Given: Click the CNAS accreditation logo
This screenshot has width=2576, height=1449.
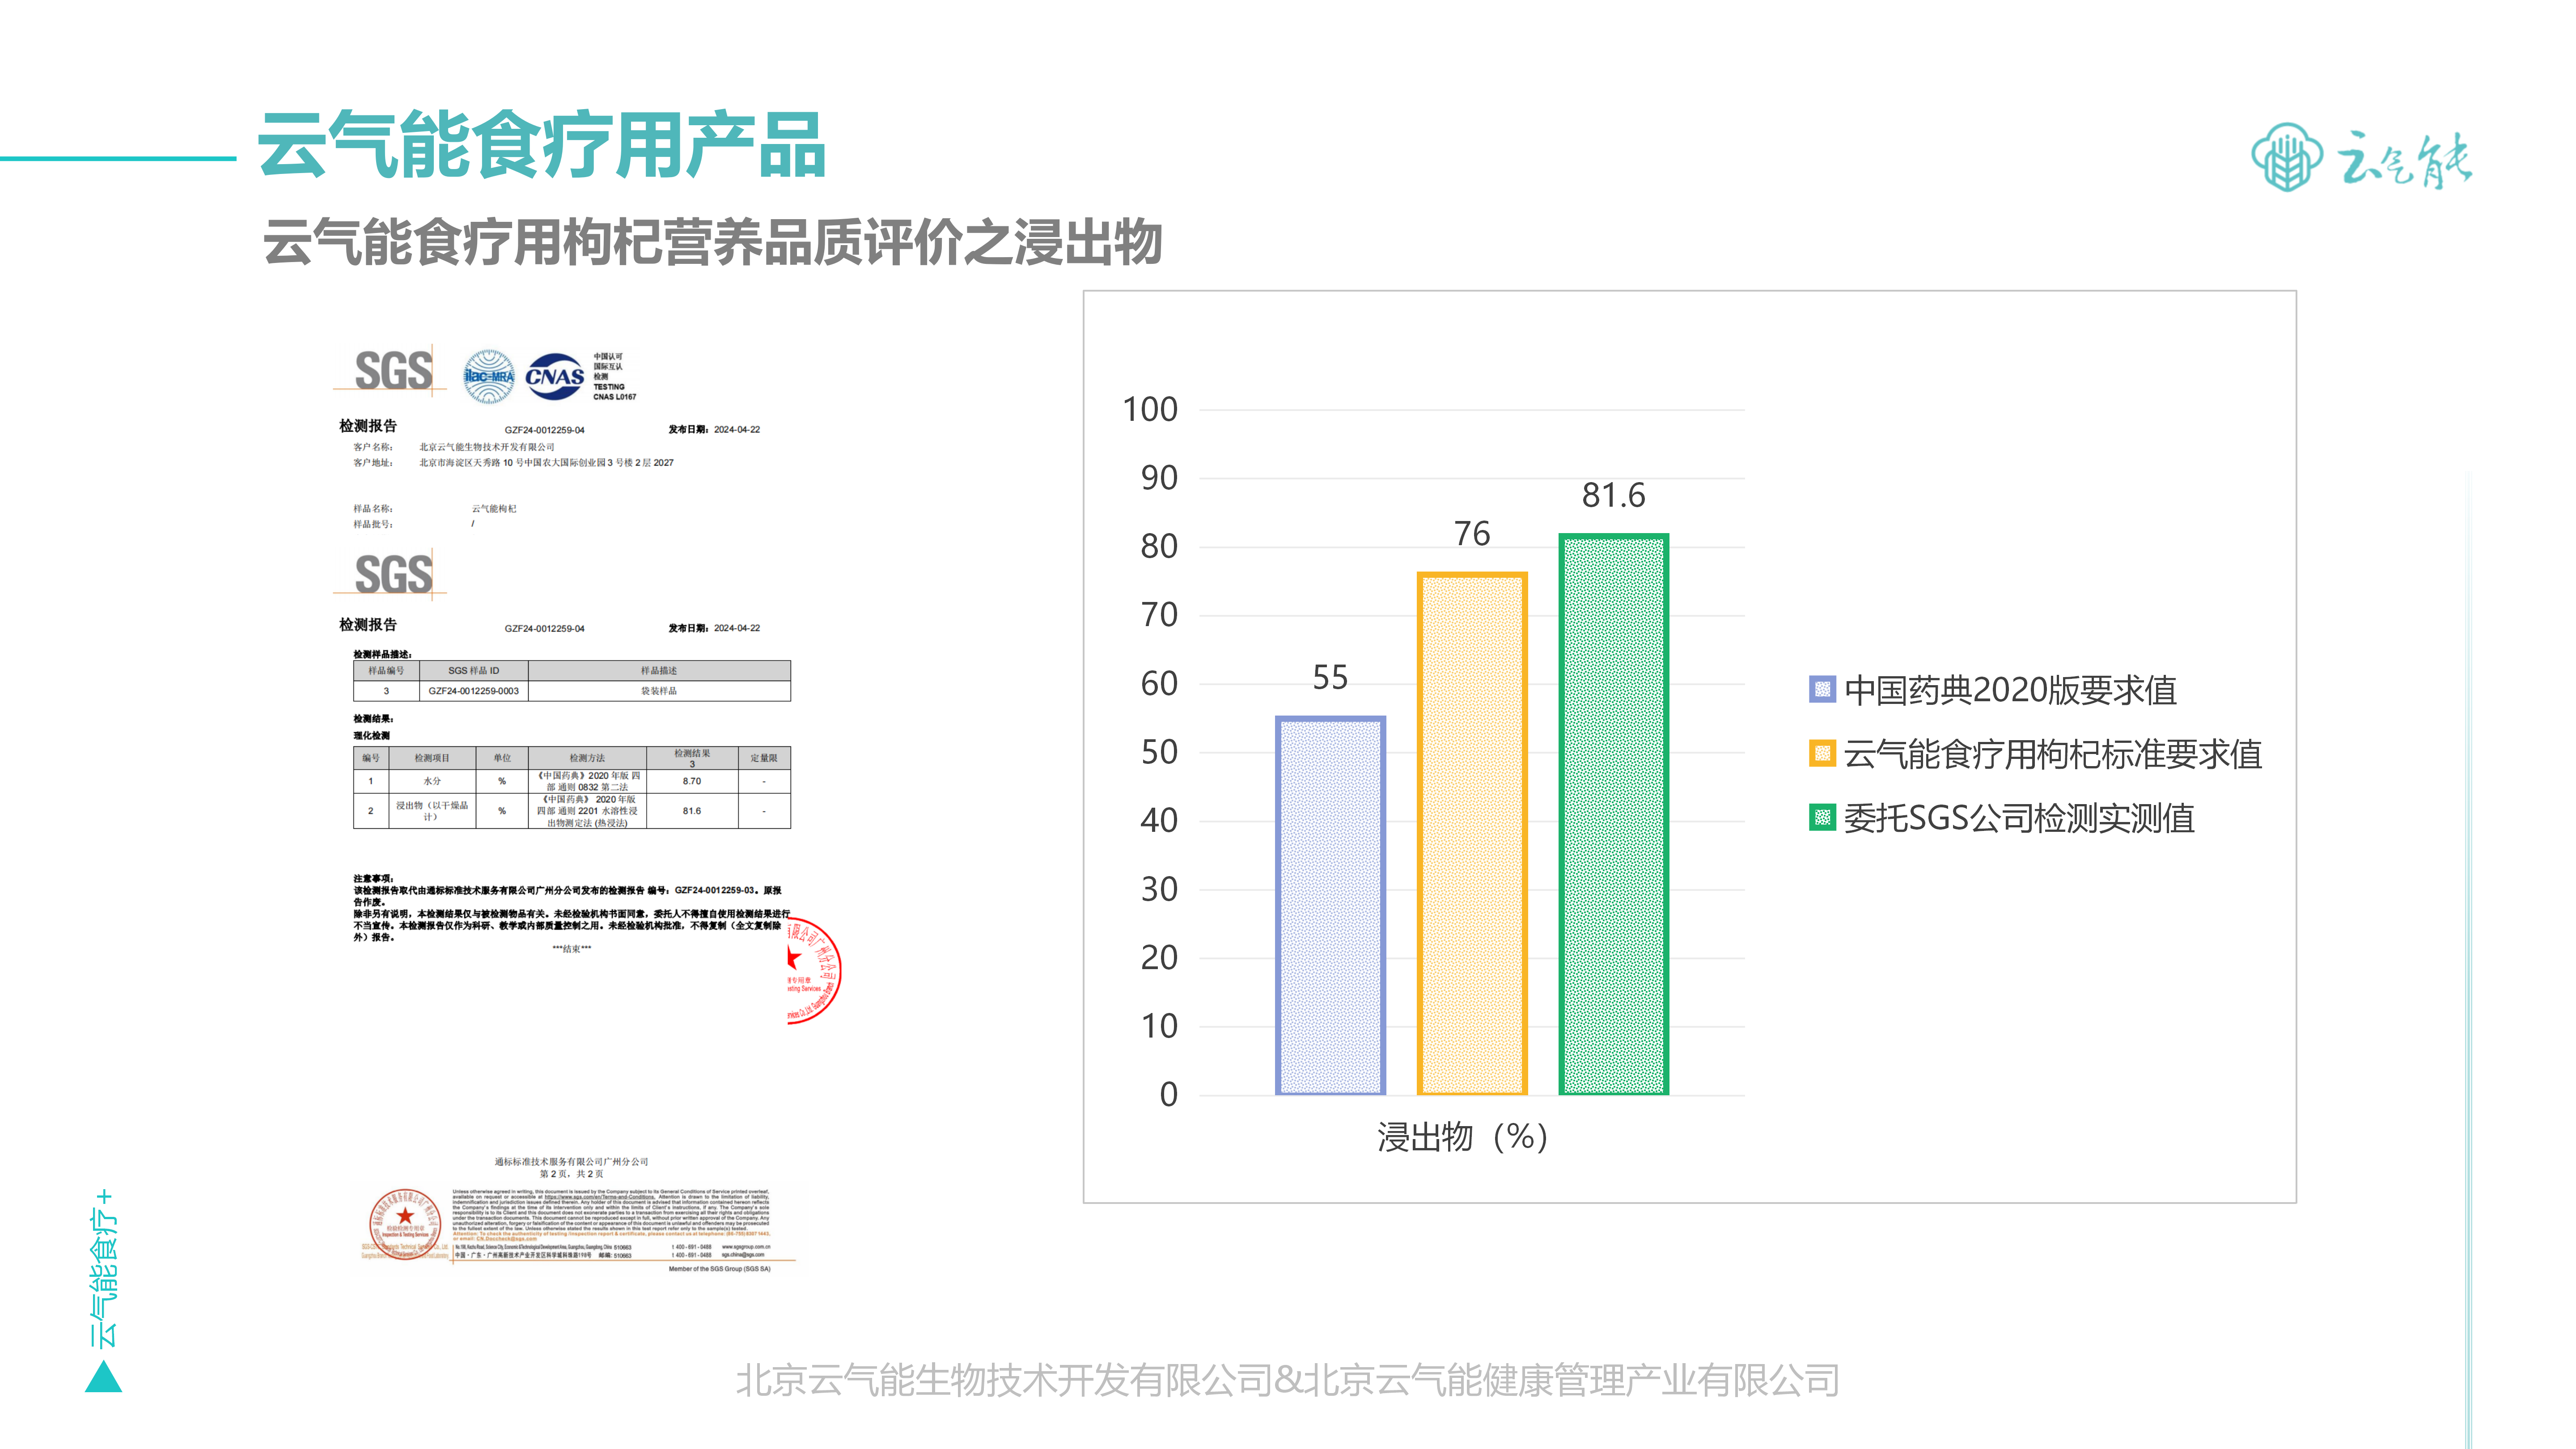Looking at the screenshot, I should pos(554,377).
